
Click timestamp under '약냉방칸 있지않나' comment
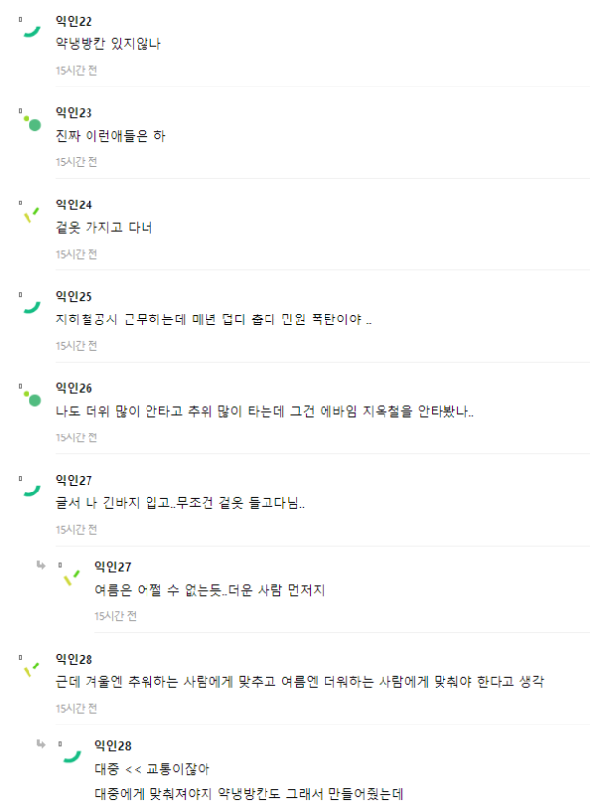[x=77, y=70]
